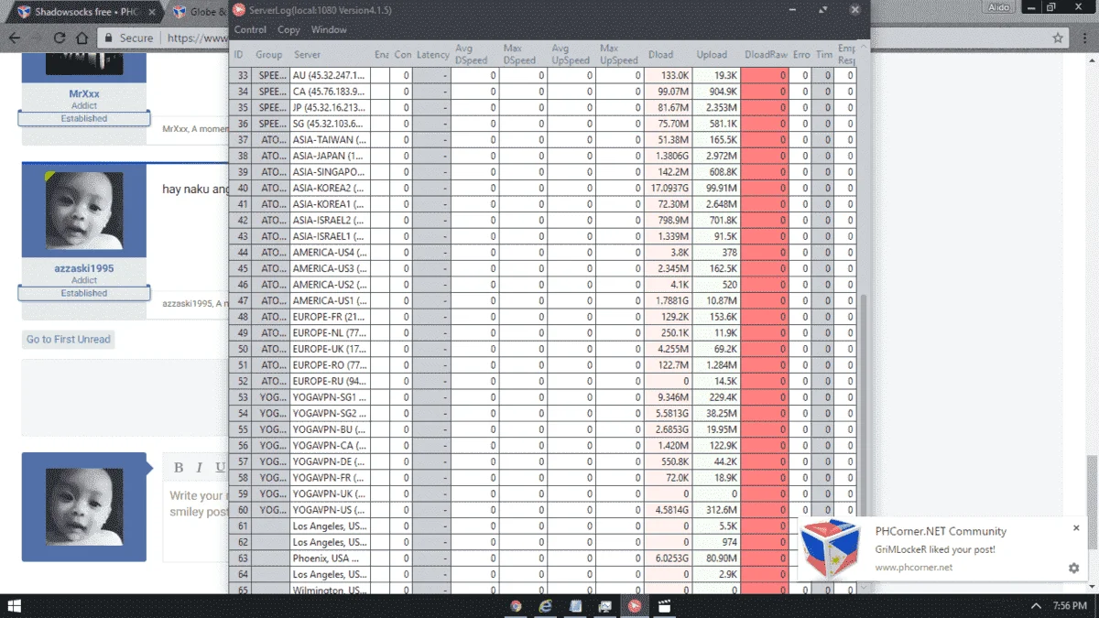Viewport: 1099px width, 618px height.
Task: Bookmark the page with the star icon
Action: (1059, 38)
